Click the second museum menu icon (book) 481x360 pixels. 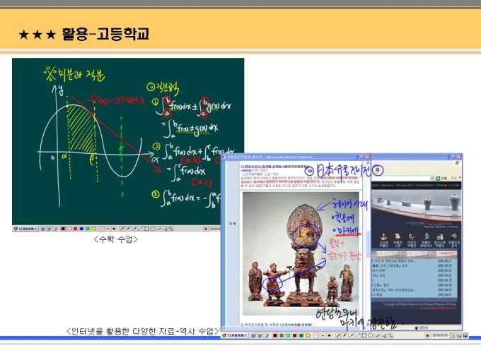[x=398, y=237]
